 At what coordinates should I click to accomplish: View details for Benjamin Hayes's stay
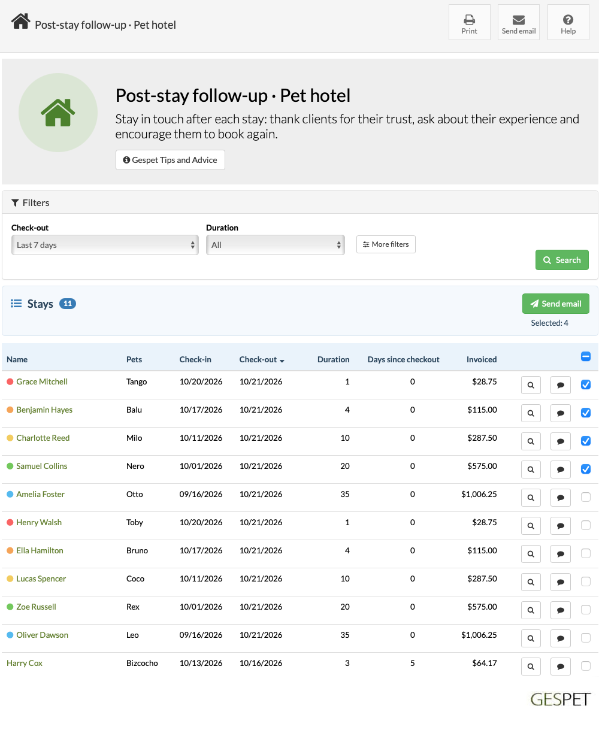531,413
